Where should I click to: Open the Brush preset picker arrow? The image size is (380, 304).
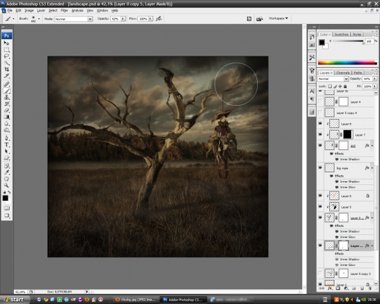[39, 18]
